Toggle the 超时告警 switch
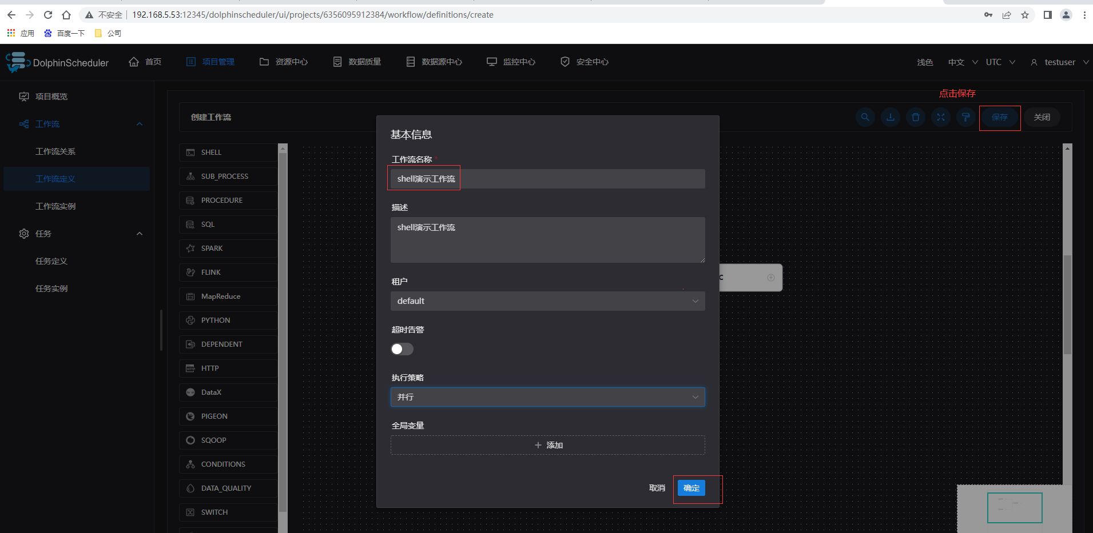 pos(402,349)
